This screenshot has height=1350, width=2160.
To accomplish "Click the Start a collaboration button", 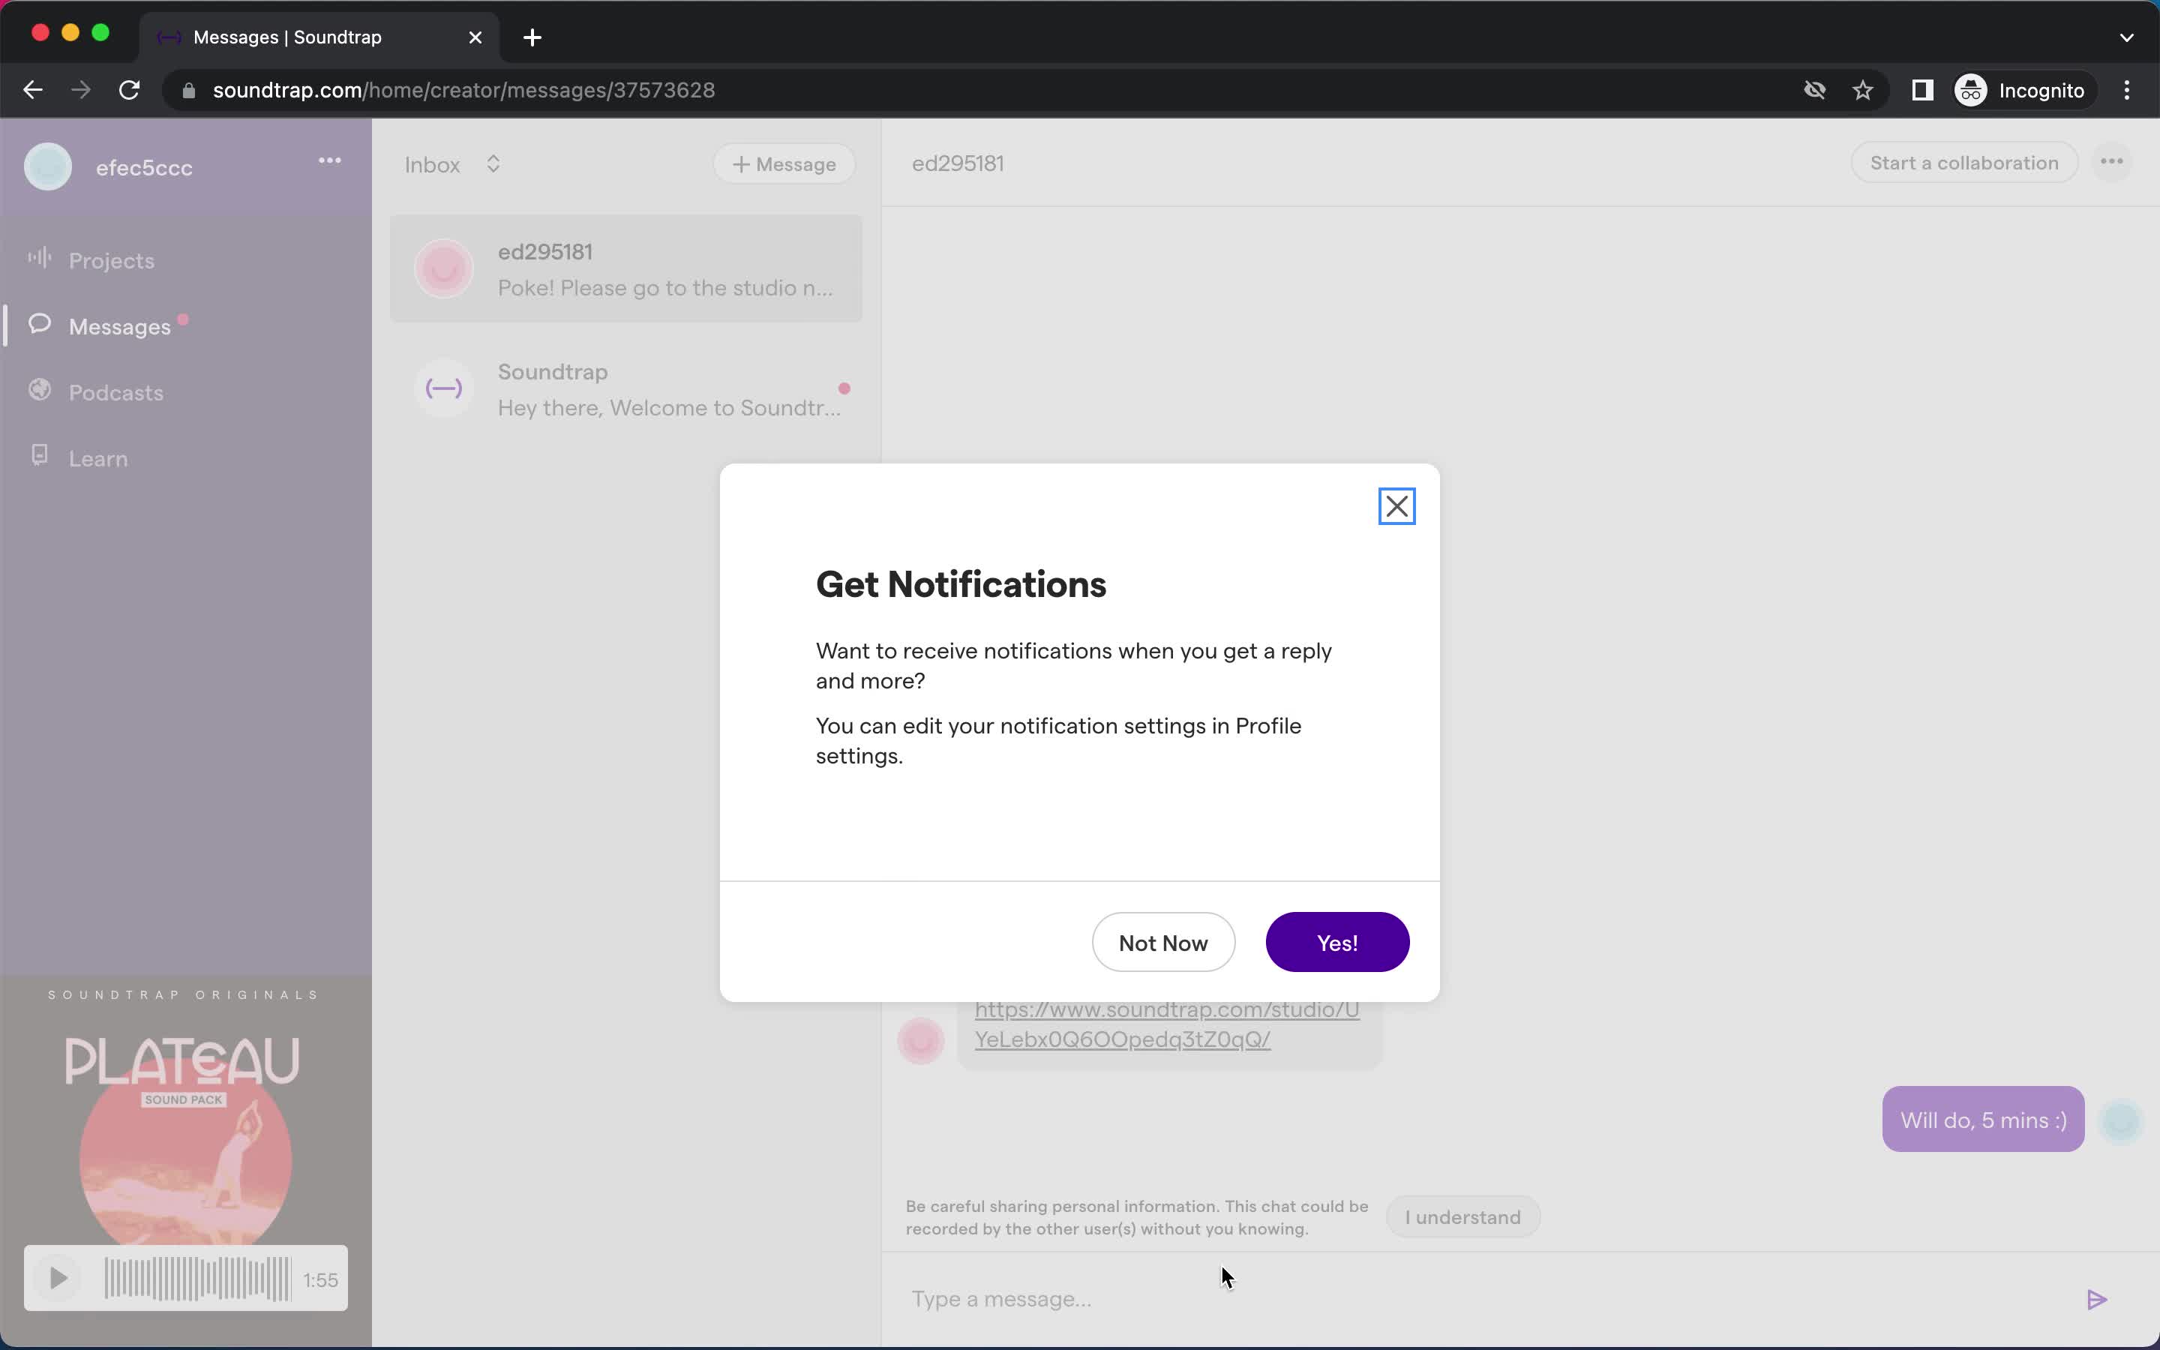I will coord(1963,162).
